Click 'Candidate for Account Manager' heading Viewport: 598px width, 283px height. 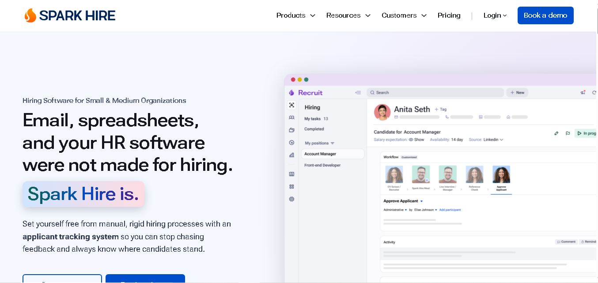tap(407, 132)
